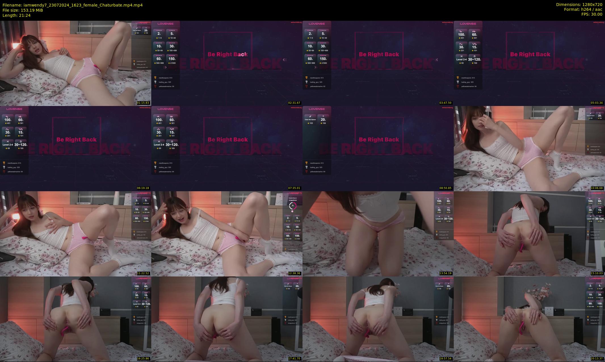Open the thumbnail stamped 02:31.67
605x362 pixels.
pos(227,63)
